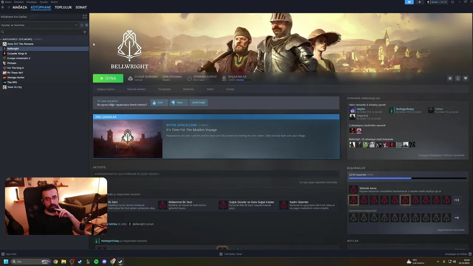Open Oyunlar menu
Viewport: 473px width, 266px height.
(x=44, y=2)
